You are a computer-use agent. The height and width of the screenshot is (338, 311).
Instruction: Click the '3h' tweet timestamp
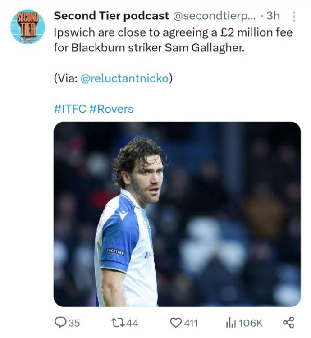273,16
